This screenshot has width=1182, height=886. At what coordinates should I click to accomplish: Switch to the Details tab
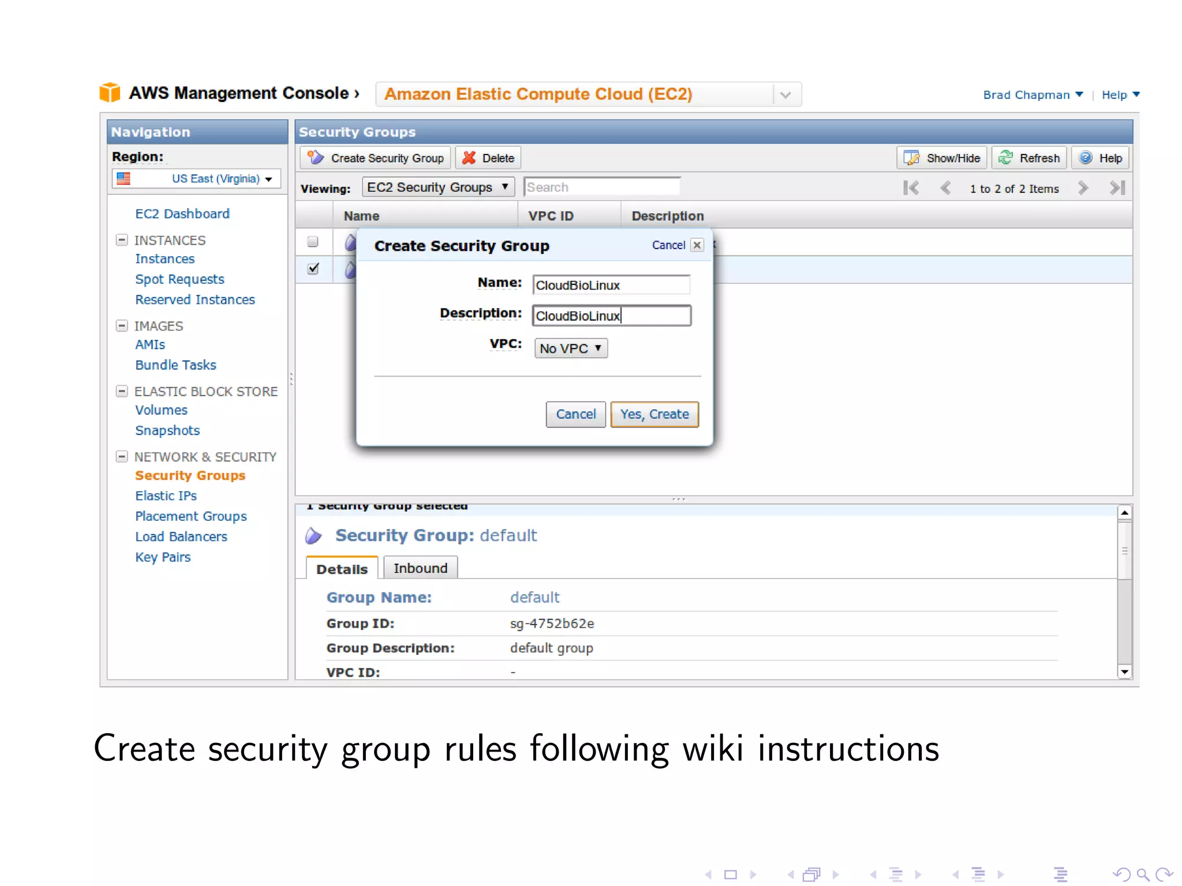[342, 569]
